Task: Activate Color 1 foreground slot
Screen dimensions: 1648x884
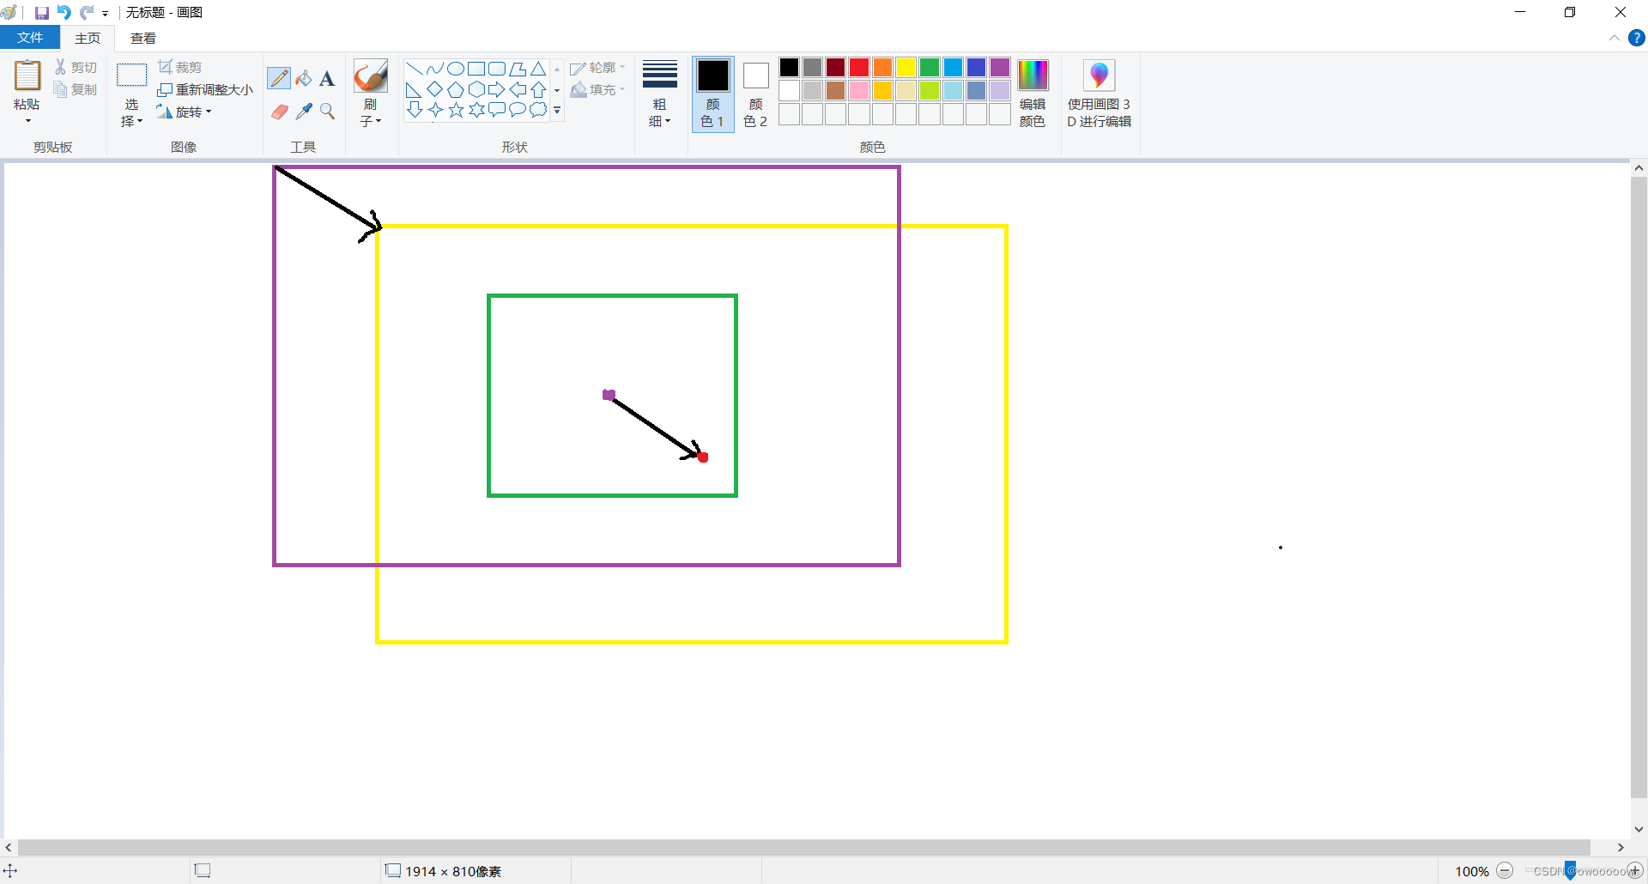Action: coord(712,94)
